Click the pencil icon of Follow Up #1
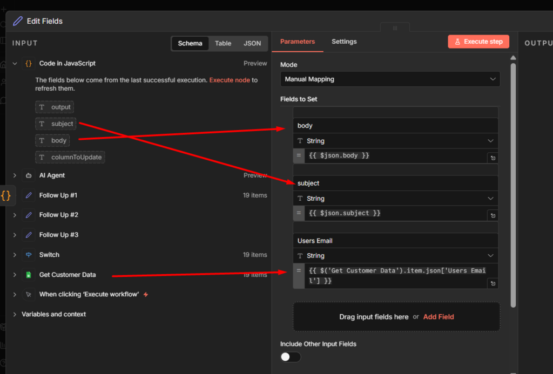This screenshot has width=553, height=374. (x=29, y=195)
